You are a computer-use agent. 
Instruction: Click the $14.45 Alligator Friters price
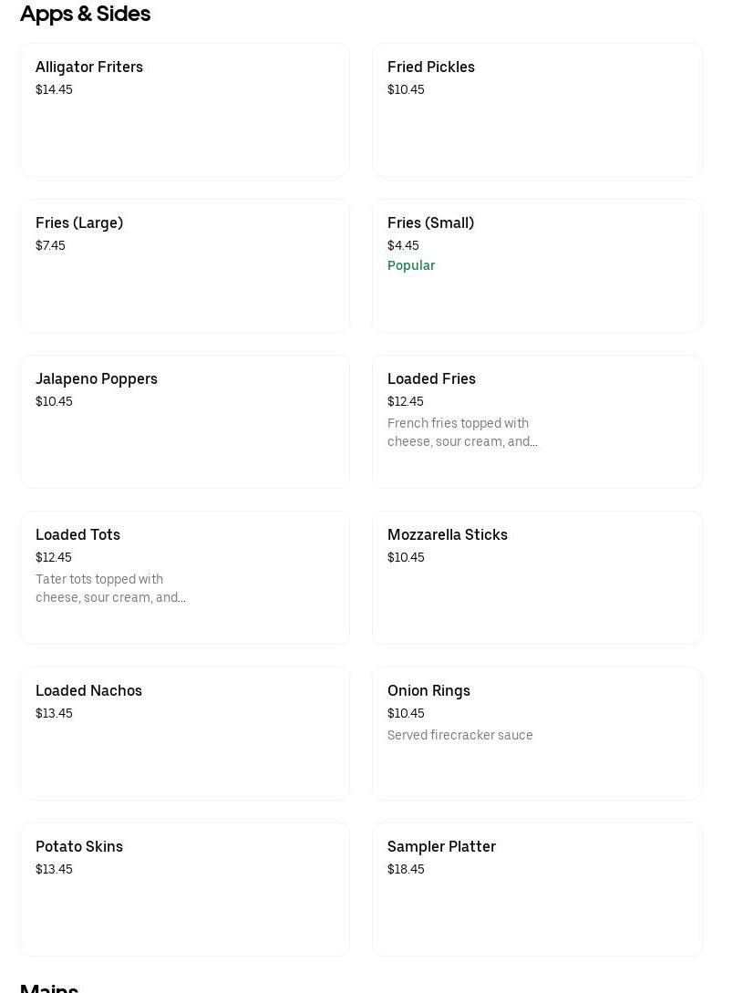(54, 89)
